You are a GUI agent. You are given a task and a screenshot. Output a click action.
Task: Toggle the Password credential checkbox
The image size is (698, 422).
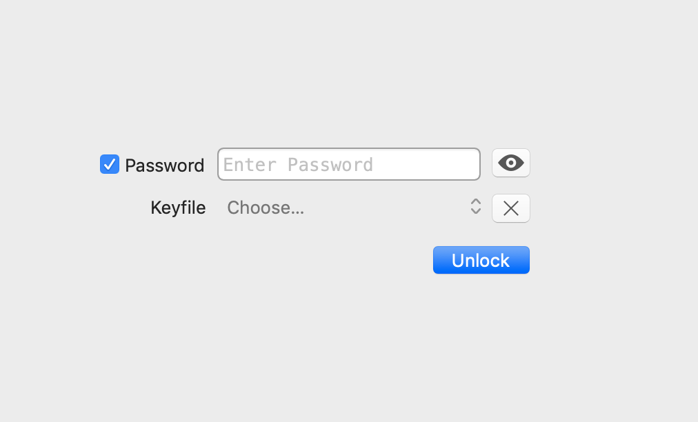click(x=109, y=164)
